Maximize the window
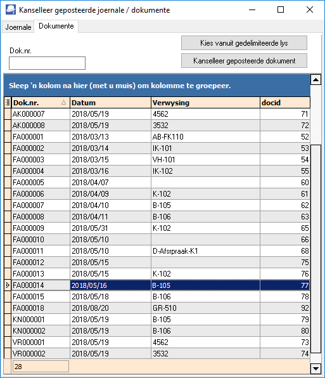Image resolution: width=325 pixels, height=378 pixels. point(281,10)
